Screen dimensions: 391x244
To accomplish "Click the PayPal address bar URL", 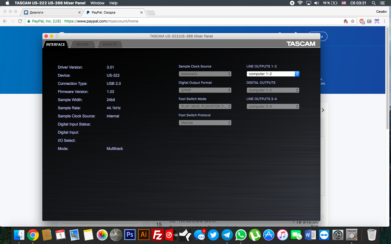I will point(101,21).
